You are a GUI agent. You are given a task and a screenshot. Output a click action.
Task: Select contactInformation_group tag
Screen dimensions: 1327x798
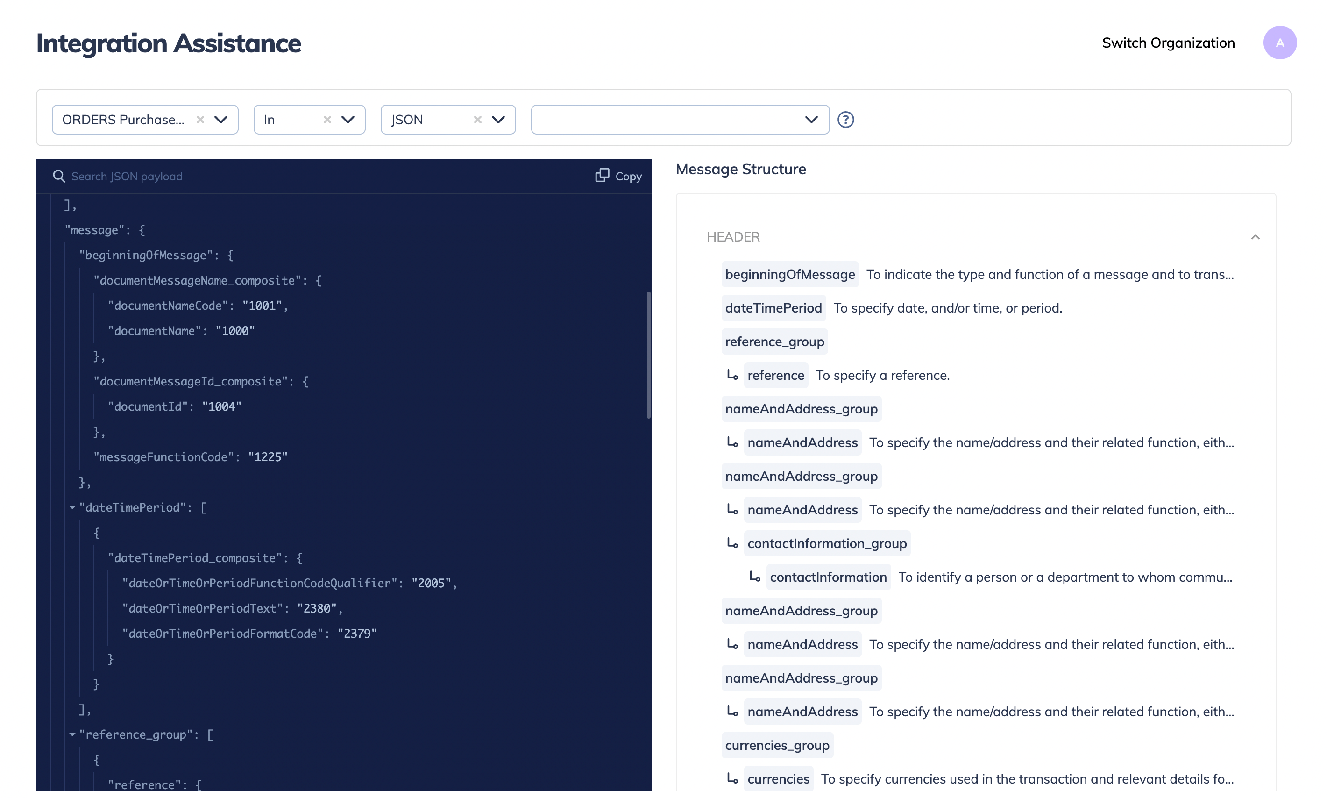coord(827,543)
